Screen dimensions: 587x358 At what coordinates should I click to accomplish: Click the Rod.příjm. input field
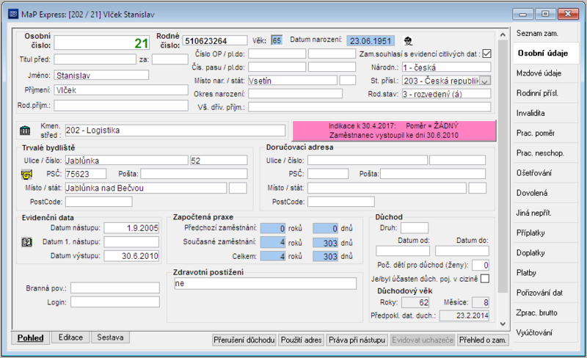pyautogui.click(x=121, y=105)
